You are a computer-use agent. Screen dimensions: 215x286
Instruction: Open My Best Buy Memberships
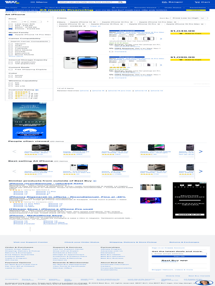click(62, 8)
